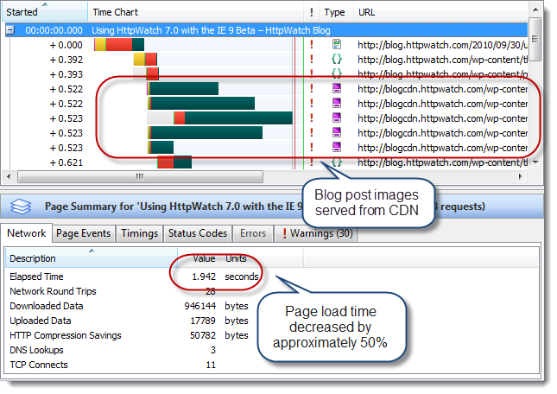
Task: Click the image type icon of first +0.522 row
Action: [337, 89]
